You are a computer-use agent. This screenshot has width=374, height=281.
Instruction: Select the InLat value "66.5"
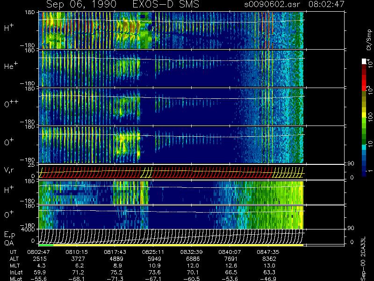click(231, 273)
